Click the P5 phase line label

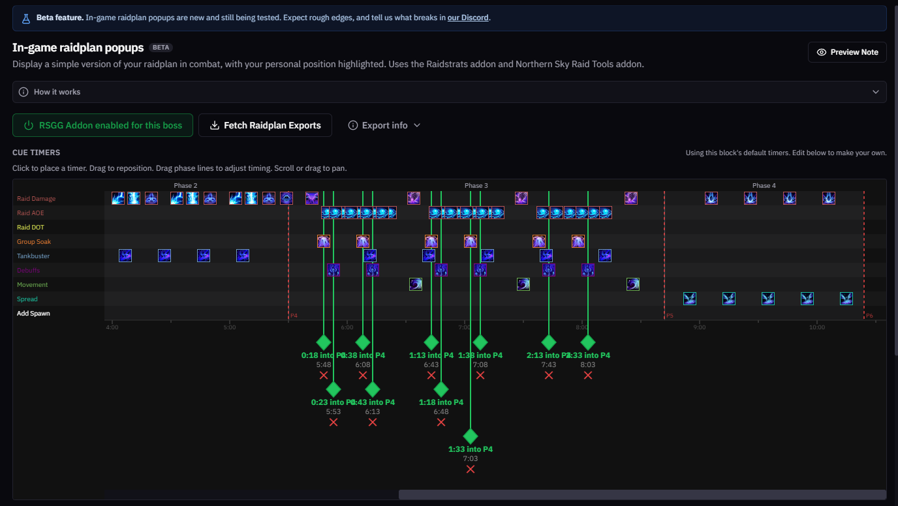670,316
